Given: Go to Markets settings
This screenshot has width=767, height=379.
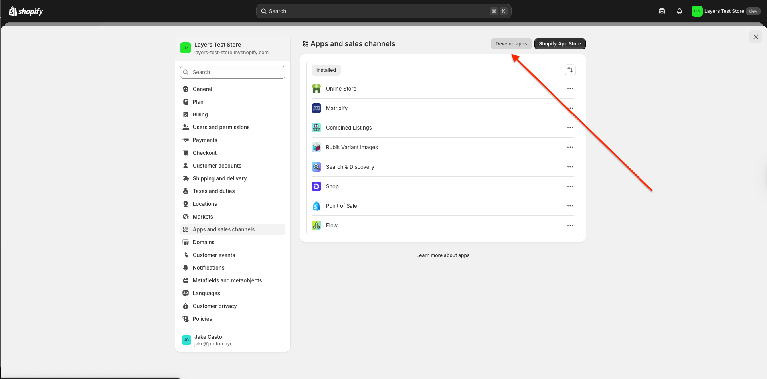Looking at the screenshot, I should tap(233, 217).
